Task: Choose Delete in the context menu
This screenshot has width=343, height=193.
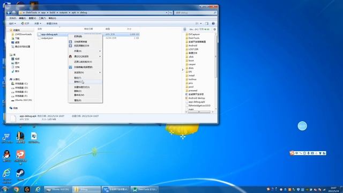Action: pos(85,91)
